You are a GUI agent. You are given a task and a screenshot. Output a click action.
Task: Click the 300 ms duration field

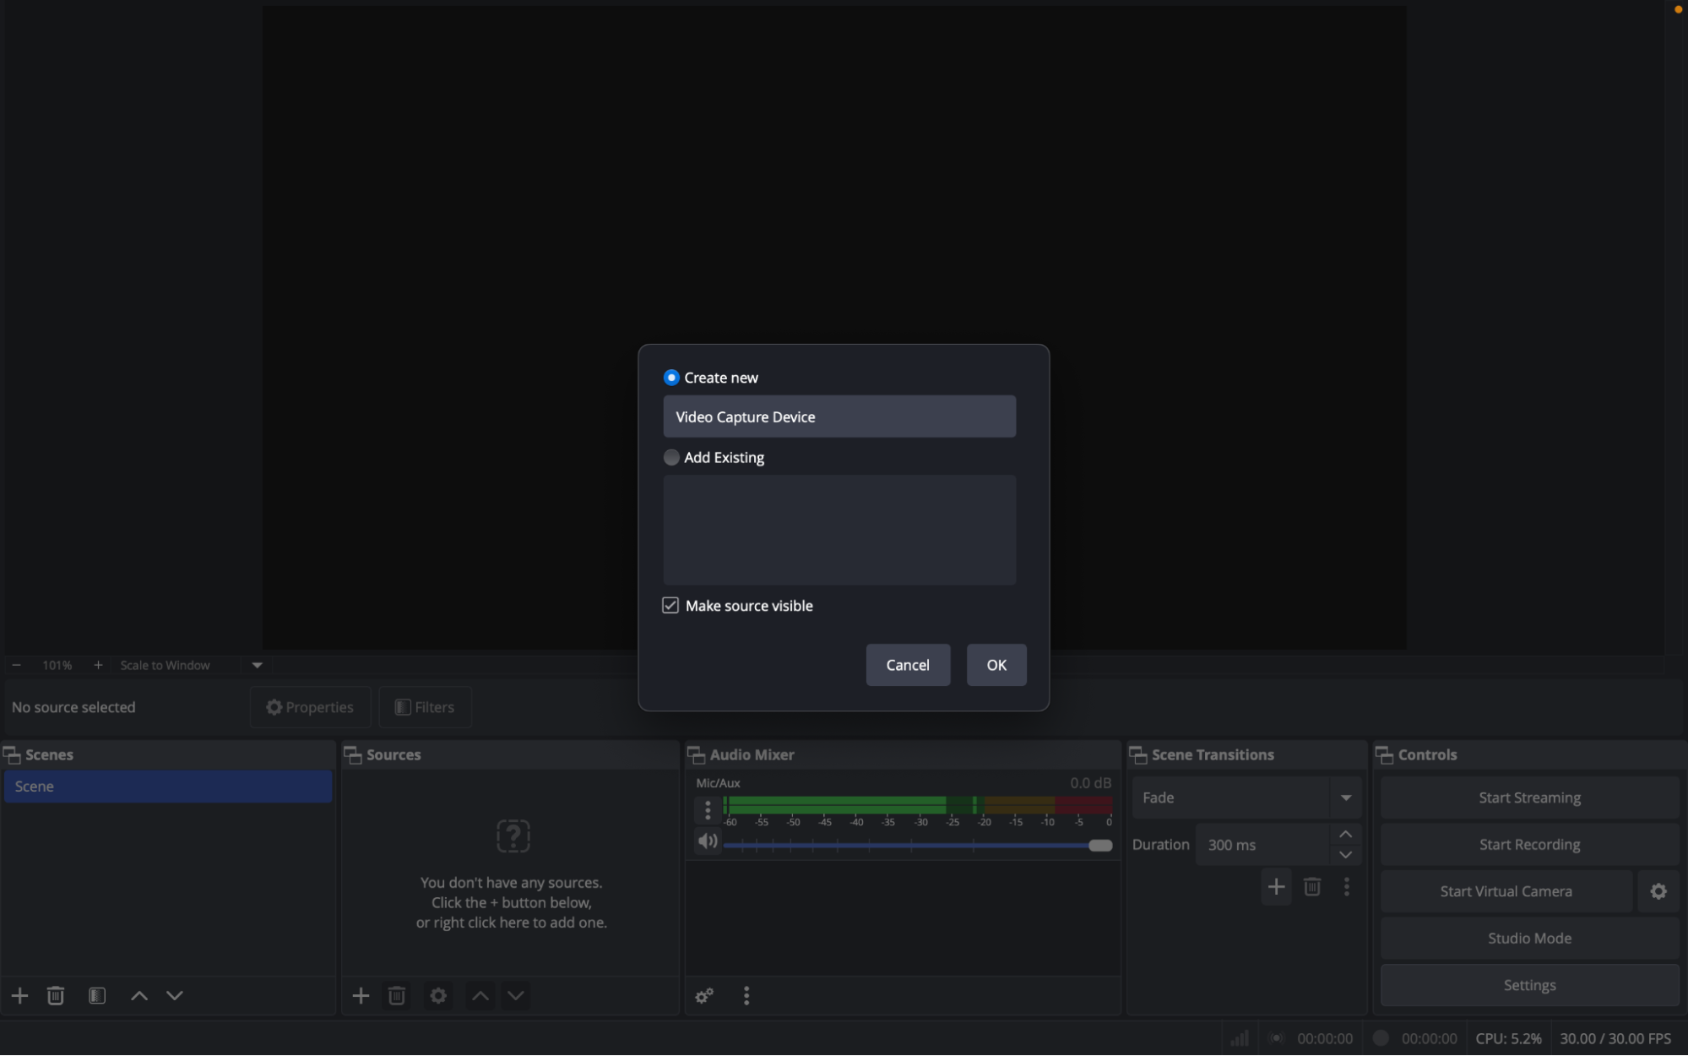pos(1262,845)
